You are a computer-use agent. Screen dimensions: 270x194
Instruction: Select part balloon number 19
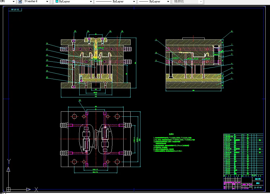(47, 60)
